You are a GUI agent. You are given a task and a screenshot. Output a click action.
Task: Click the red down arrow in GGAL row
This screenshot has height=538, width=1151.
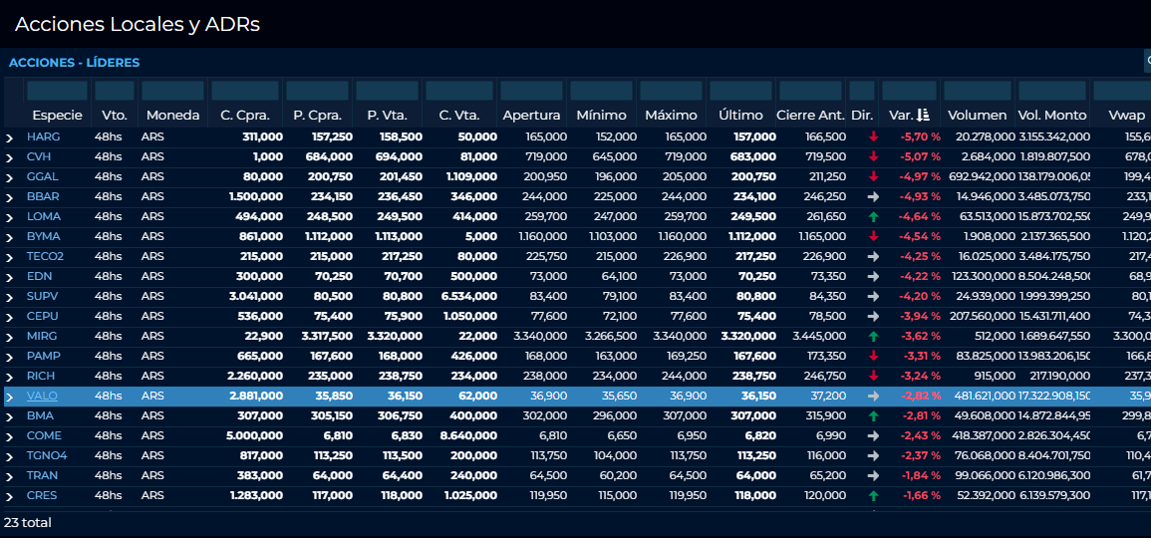click(x=873, y=176)
